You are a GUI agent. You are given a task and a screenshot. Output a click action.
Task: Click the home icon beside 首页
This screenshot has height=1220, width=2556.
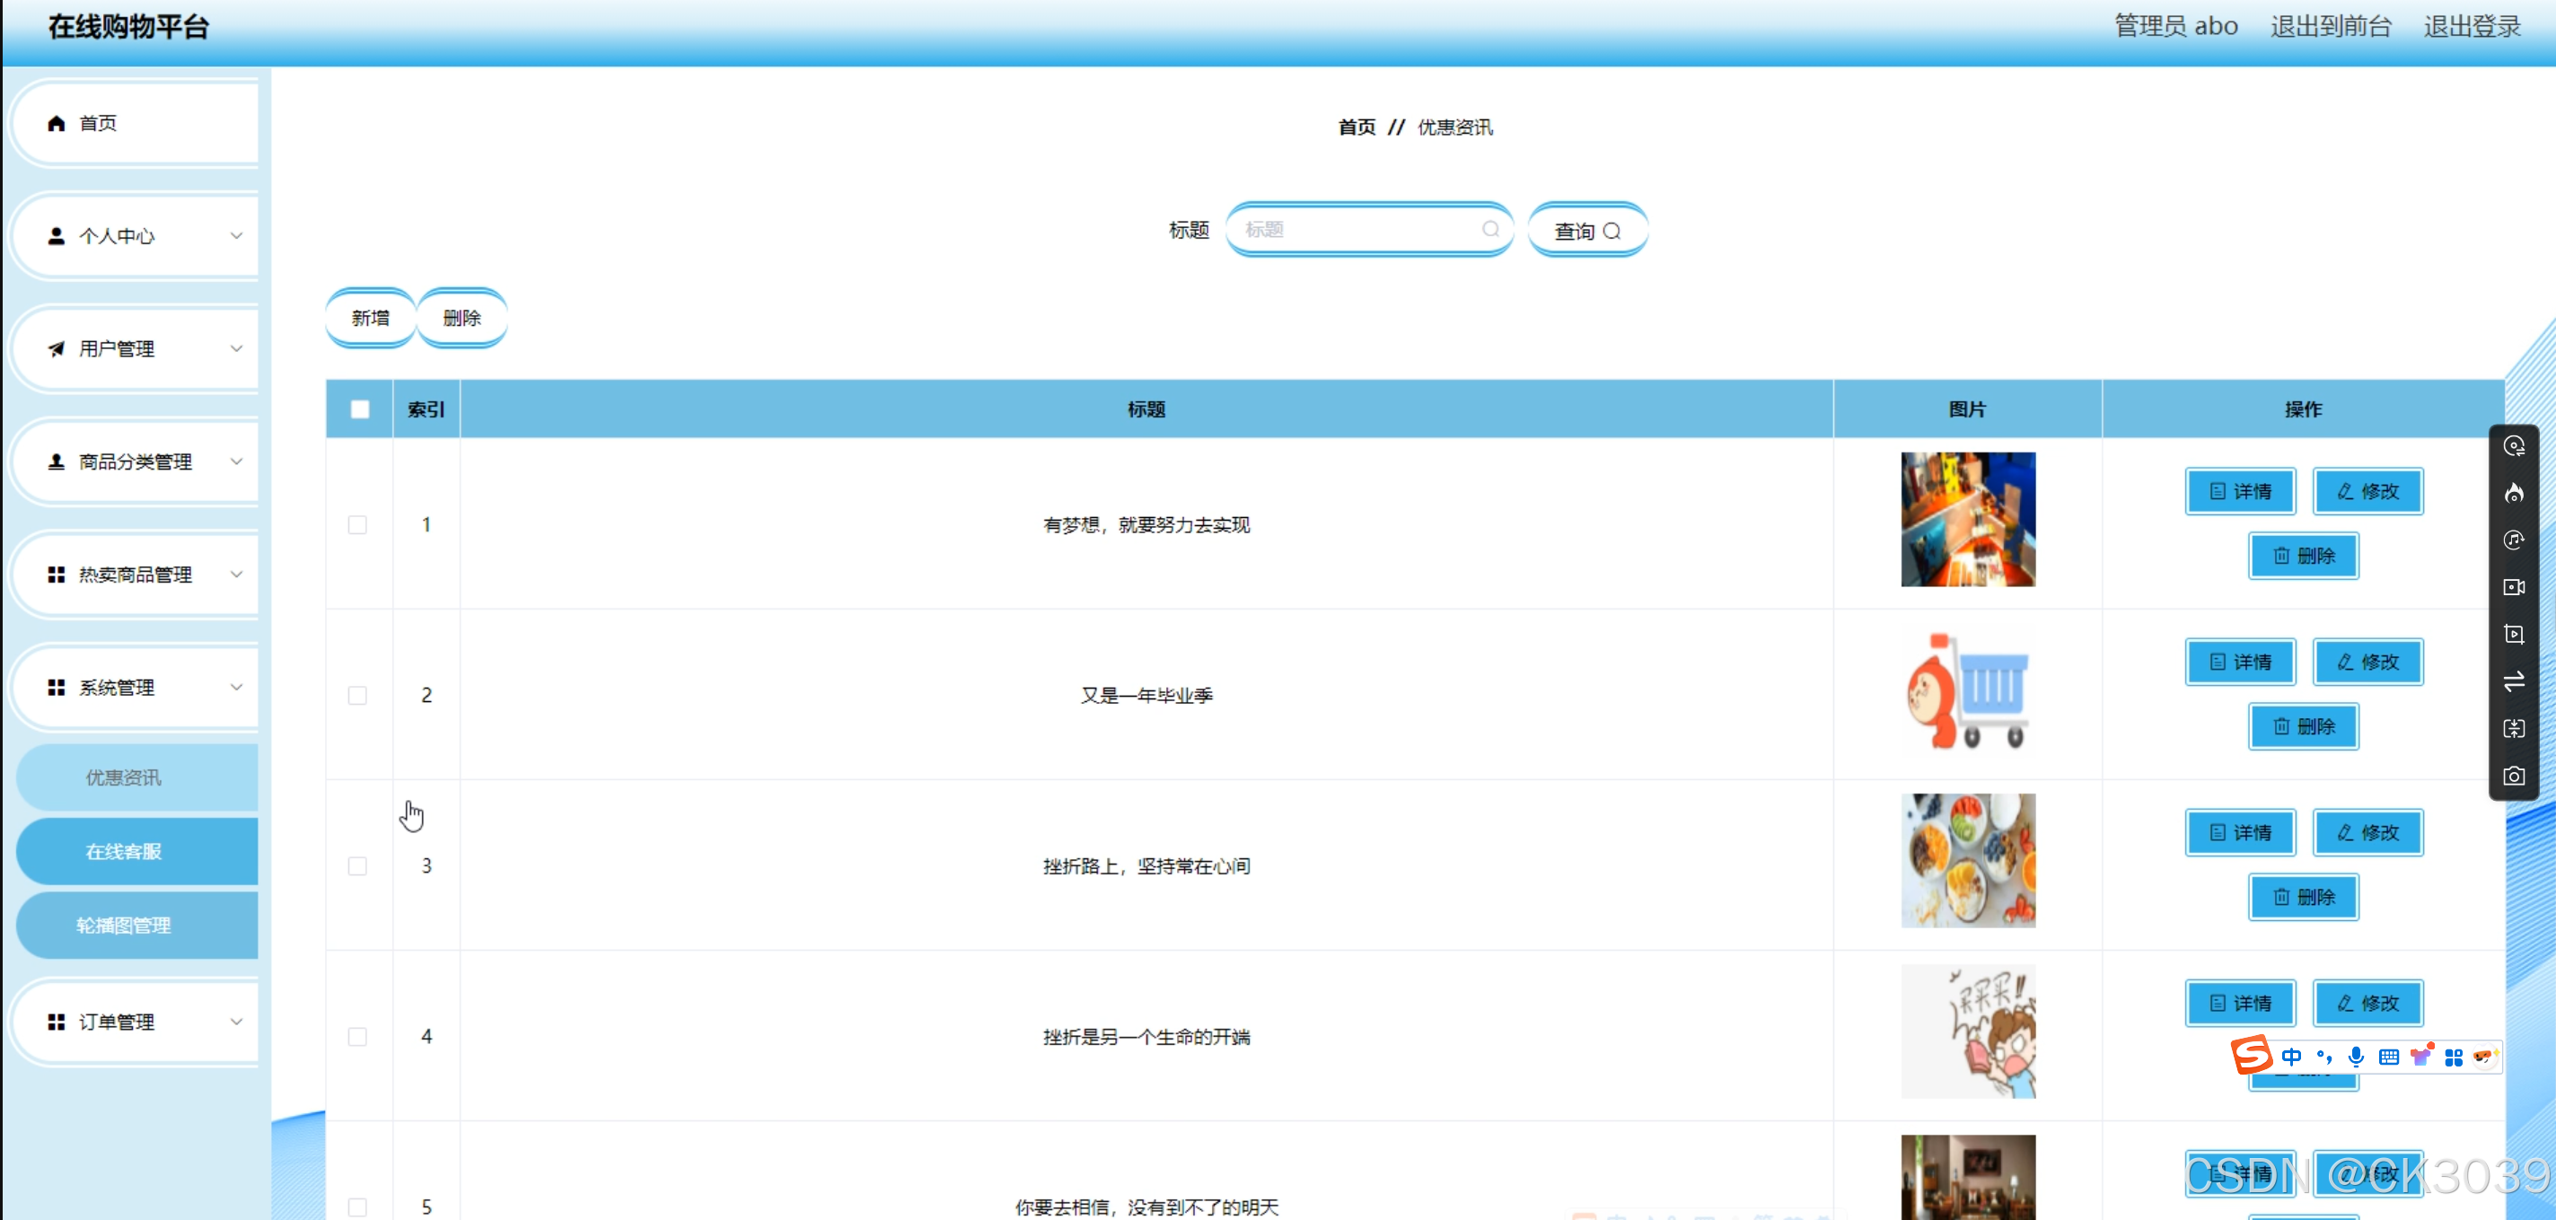click(57, 123)
